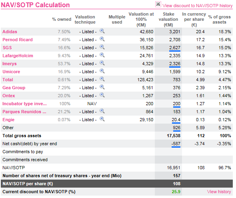
Task: Click Imerys % owned 53.7%
Action: [64, 64]
